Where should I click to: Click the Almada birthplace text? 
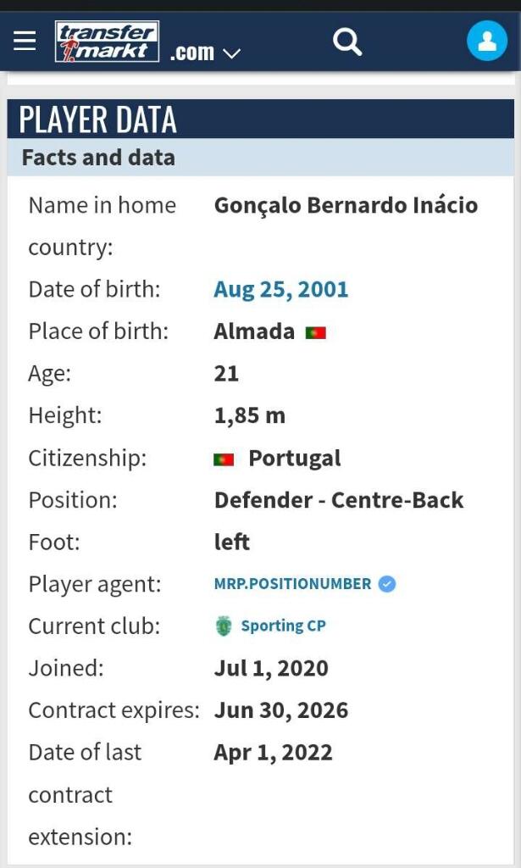(x=254, y=331)
